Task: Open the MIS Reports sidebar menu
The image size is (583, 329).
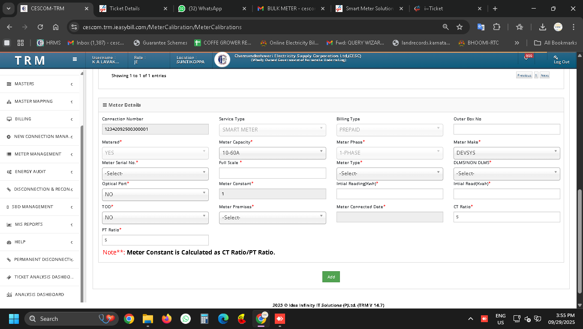Action: tap(29, 224)
